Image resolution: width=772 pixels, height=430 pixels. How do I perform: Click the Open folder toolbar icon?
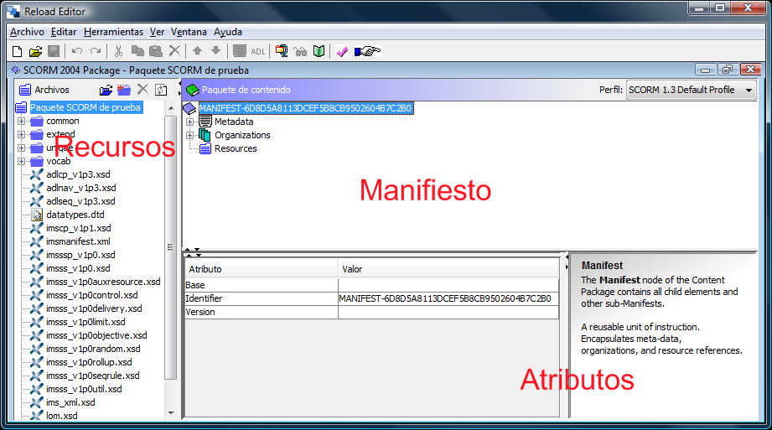coord(35,51)
